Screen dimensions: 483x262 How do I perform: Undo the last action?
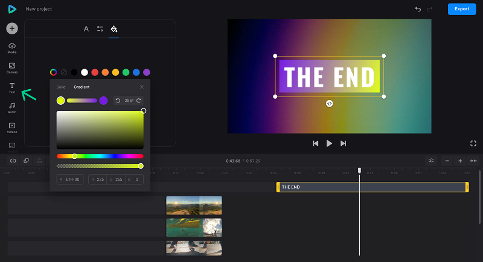point(418,9)
